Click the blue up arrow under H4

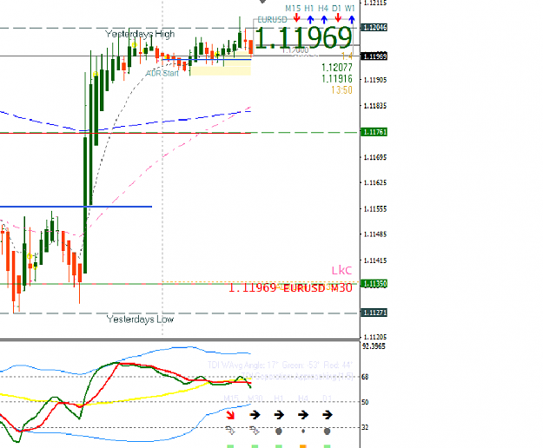click(324, 19)
